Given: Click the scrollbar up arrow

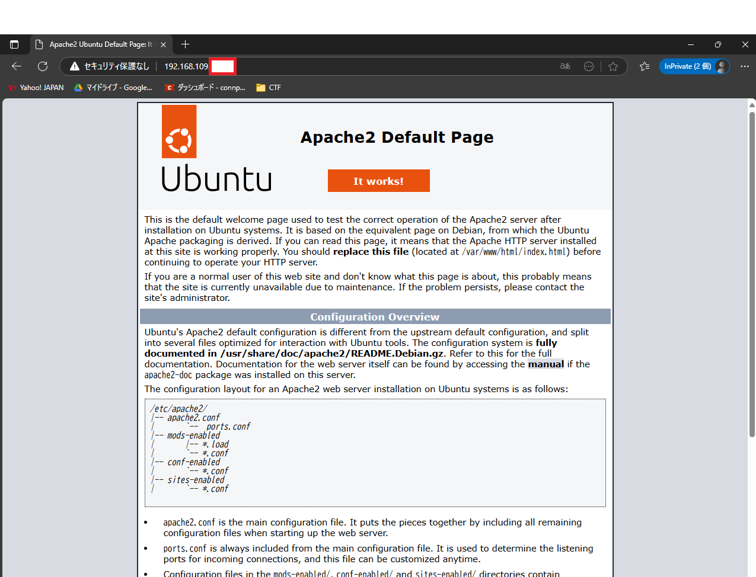Looking at the screenshot, I should [752, 105].
